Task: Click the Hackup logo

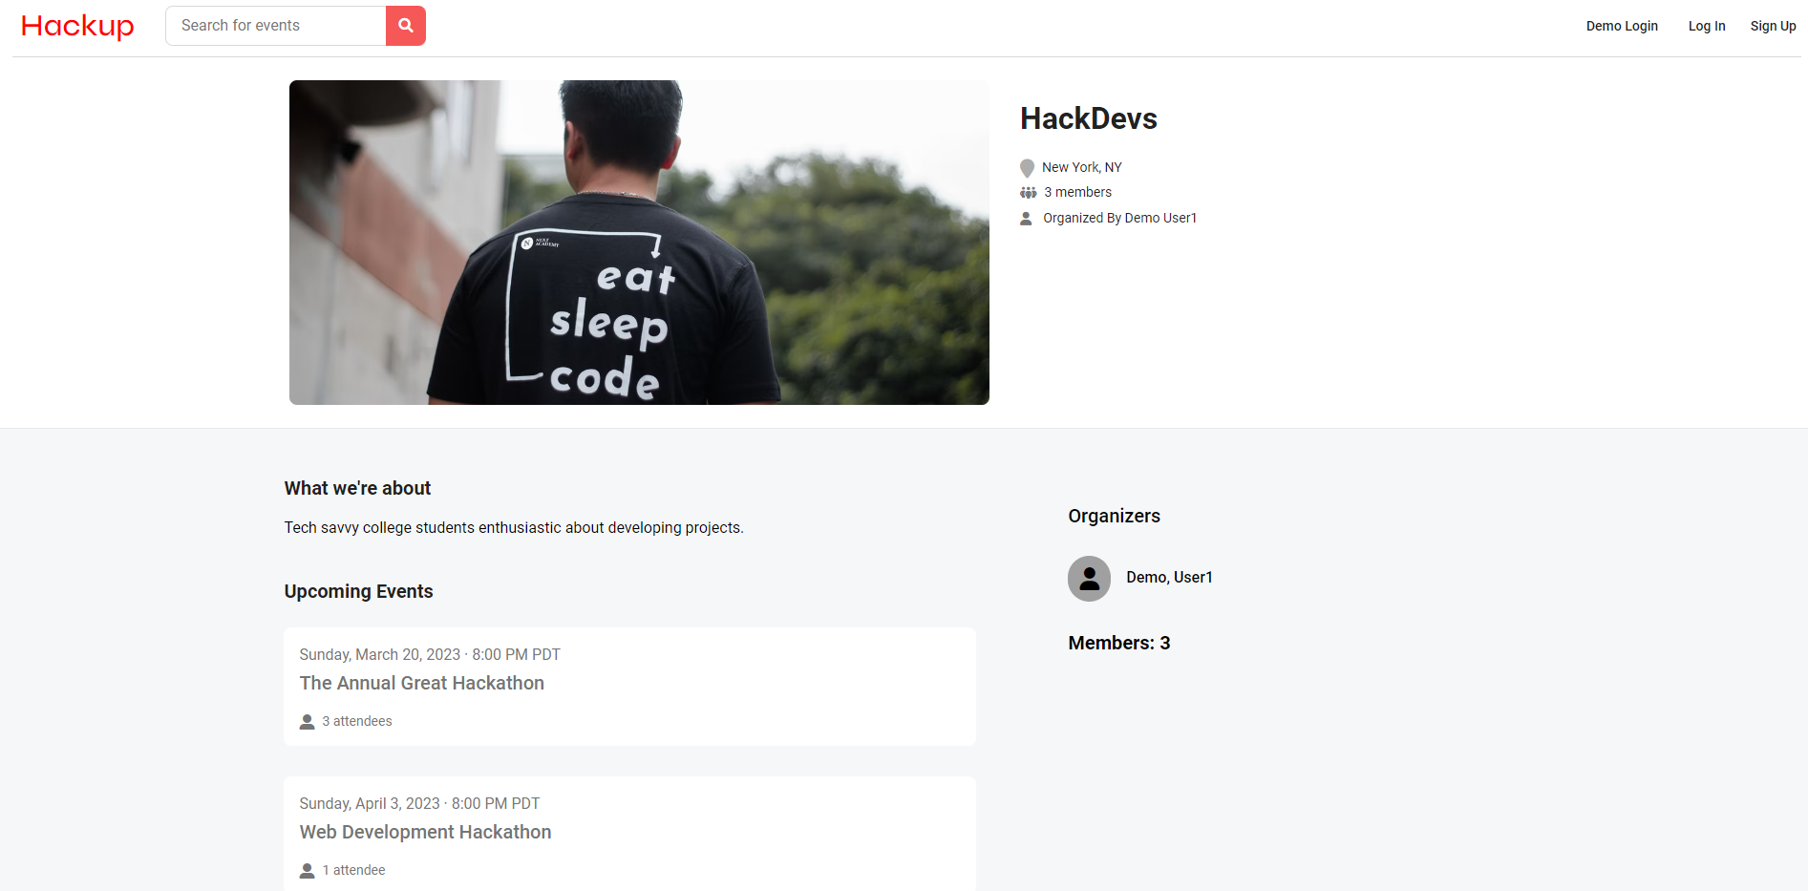Action: pyautogui.click(x=77, y=26)
